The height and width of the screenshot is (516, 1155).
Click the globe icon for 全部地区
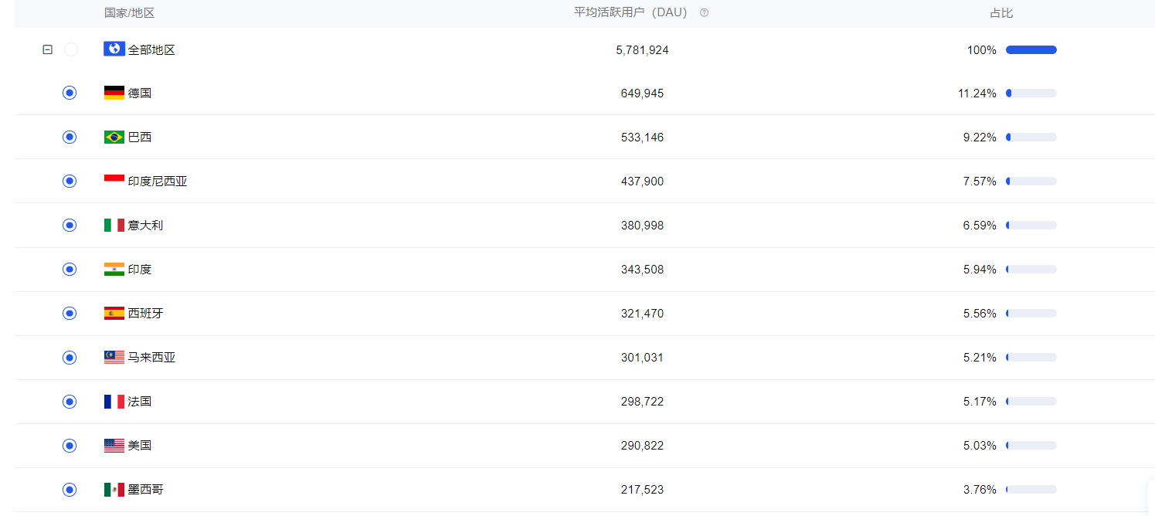pyautogui.click(x=114, y=49)
